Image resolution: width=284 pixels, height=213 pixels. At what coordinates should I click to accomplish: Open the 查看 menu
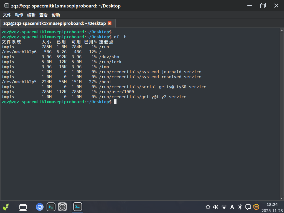(44, 15)
